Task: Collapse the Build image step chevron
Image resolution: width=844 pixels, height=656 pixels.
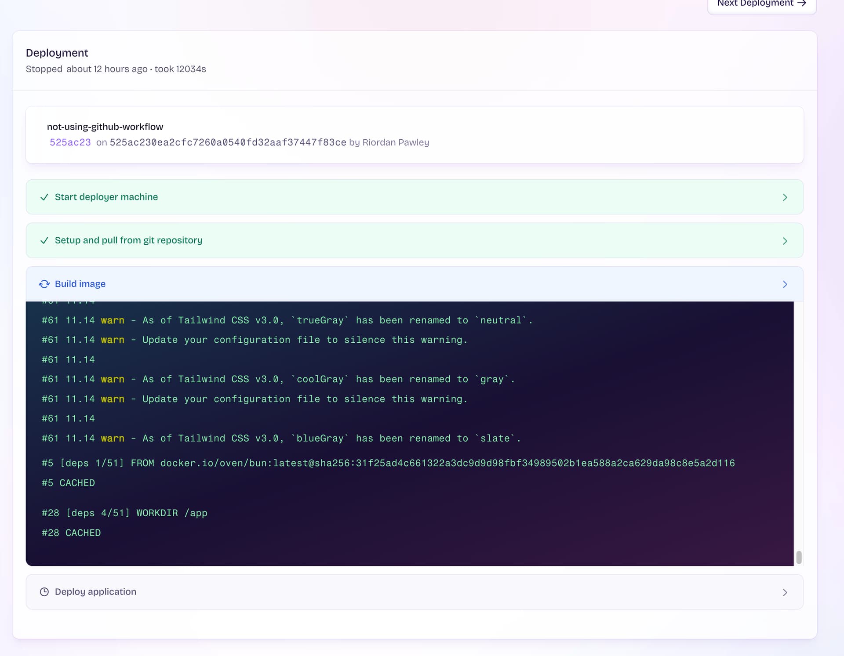Action: coord(785,284)
